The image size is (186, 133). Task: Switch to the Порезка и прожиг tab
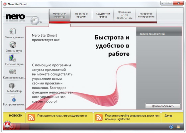coord(81,15)
